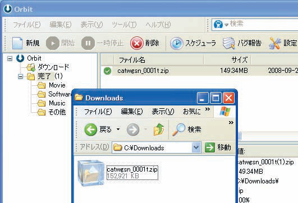Click the Pause (一時停止) icon

point(88,43)
